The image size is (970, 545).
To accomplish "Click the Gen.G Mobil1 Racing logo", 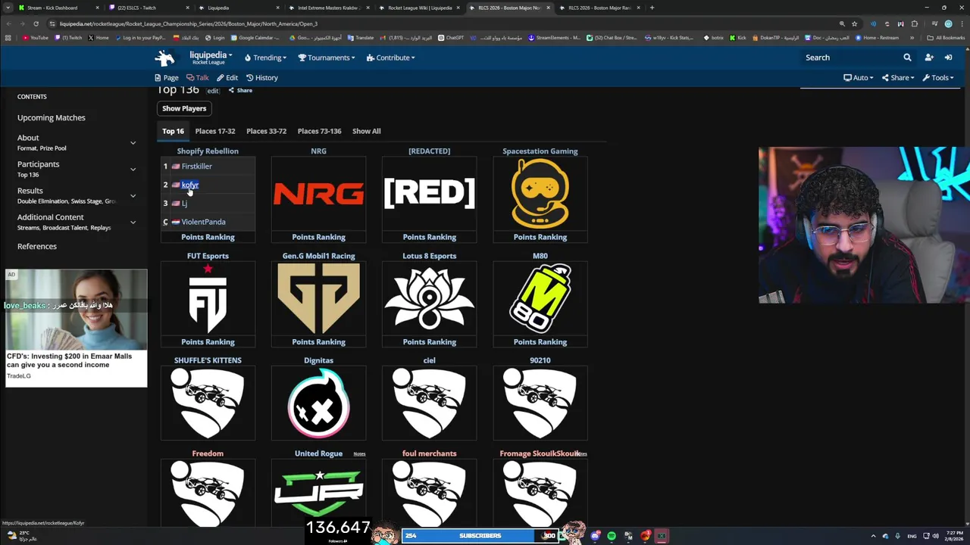I will point(318,300).
